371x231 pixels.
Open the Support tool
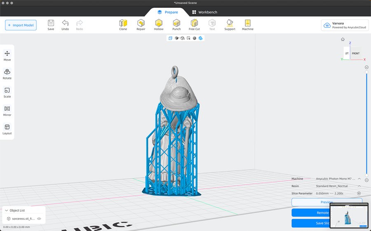tap(230, 25)
